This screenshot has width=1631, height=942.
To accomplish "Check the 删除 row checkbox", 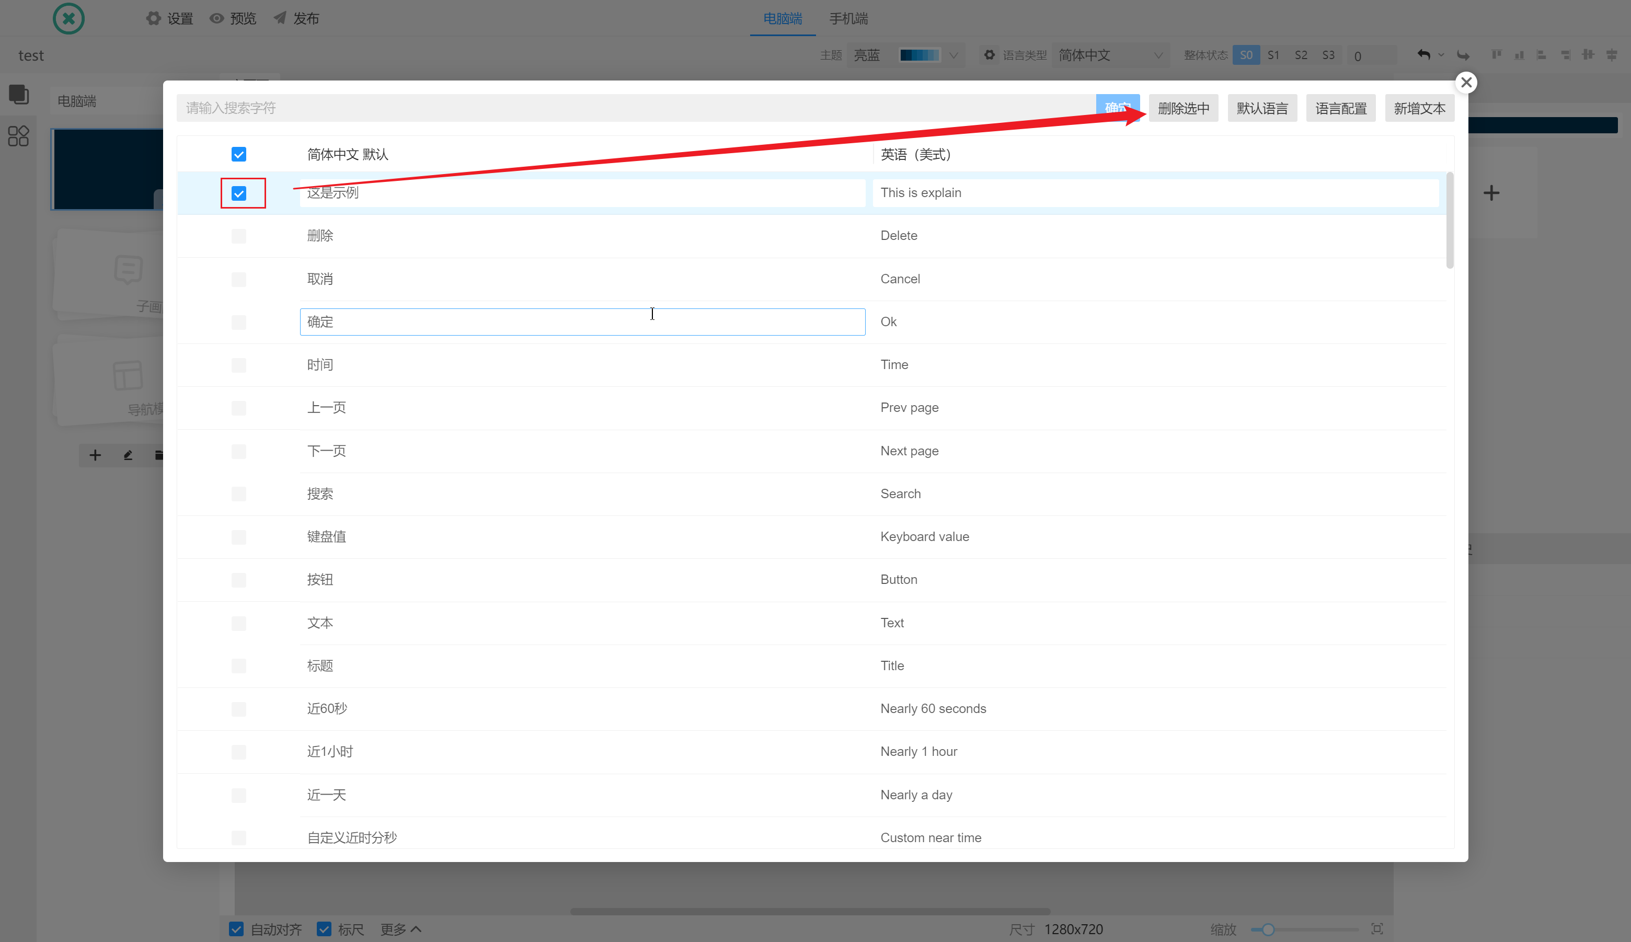I will (x=239, y=236).
